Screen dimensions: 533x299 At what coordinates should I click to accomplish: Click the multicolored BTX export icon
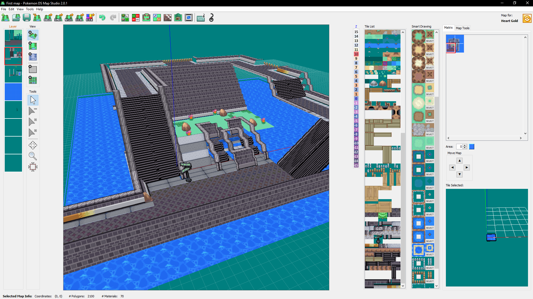90,18
